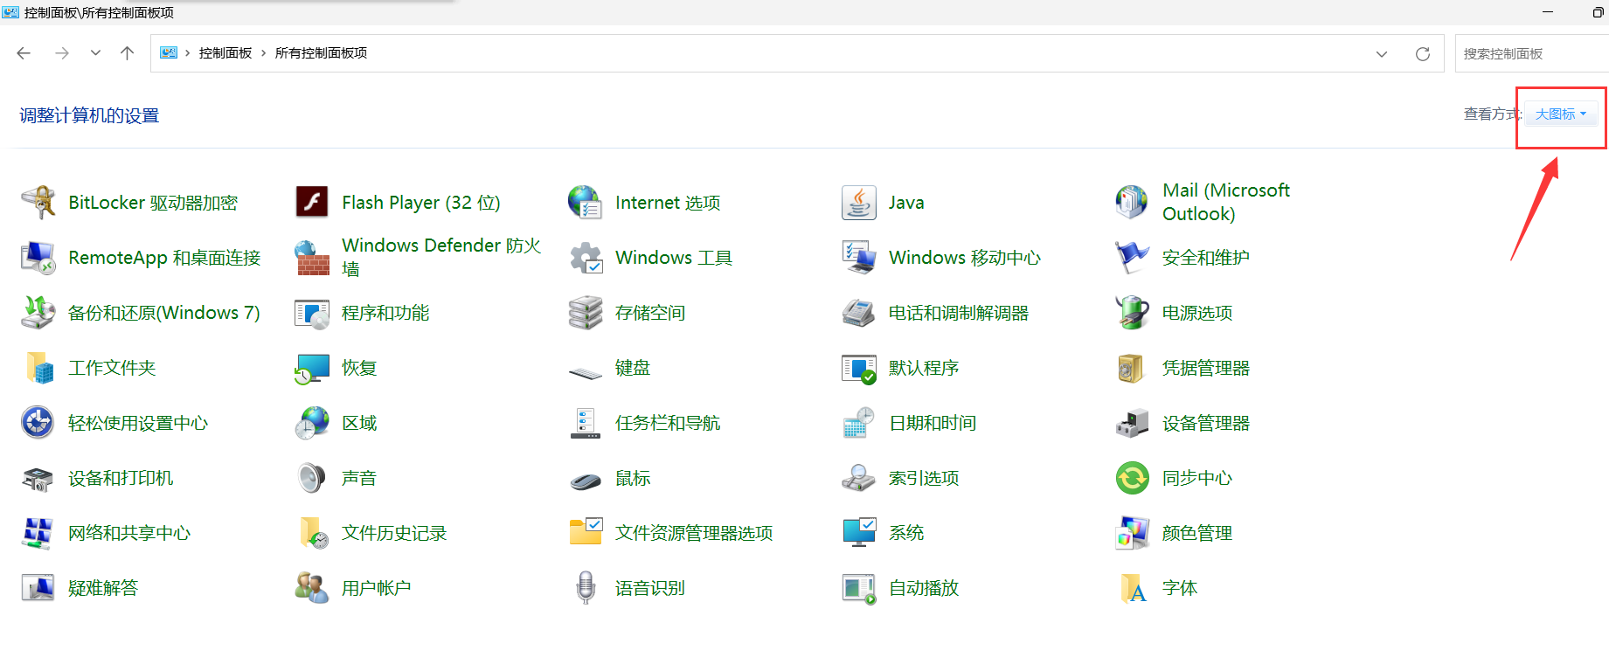Image resolution: width=1609 pixels, height=664 pixels.
Task: Select the 控制面板 breadcrumb item
Action: pyautogui.click(x=225, y=53)
